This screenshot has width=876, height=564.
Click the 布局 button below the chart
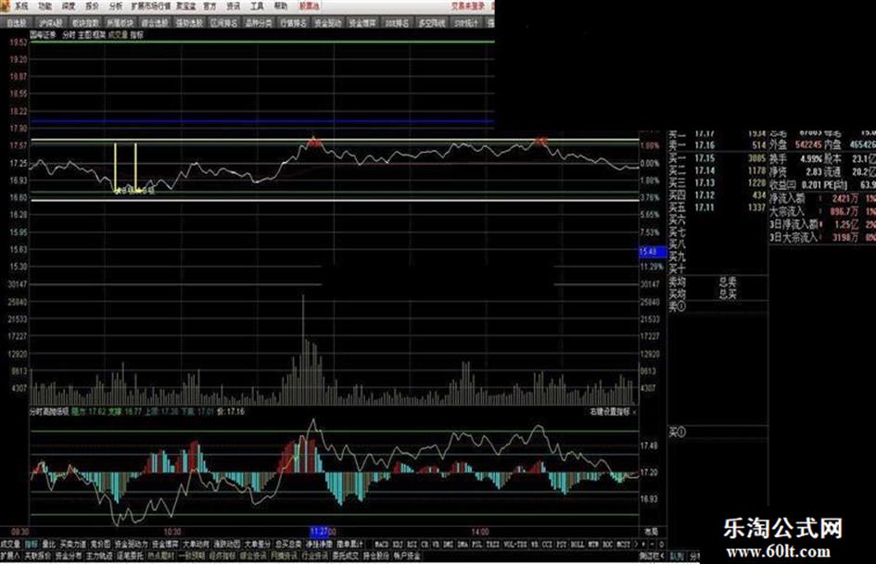[x=652, y=532]
